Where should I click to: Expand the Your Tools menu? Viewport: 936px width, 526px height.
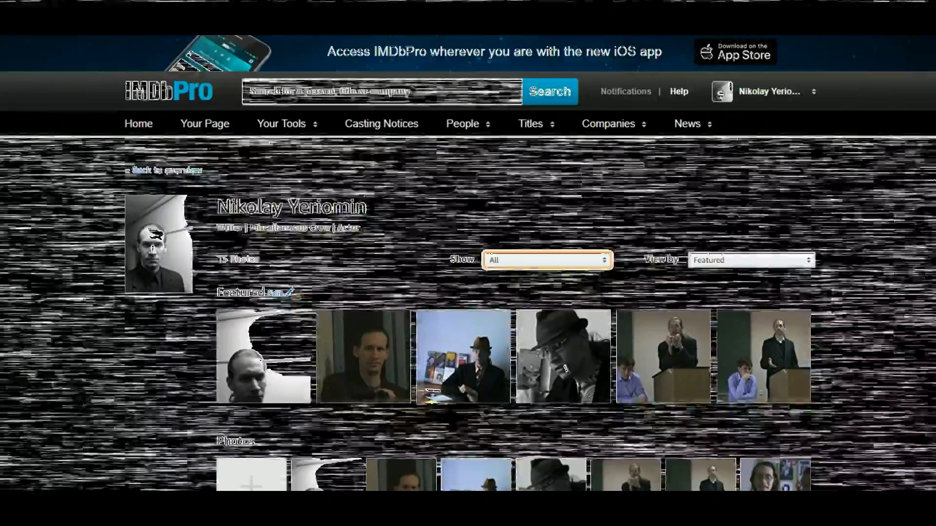tap(287, 124)
